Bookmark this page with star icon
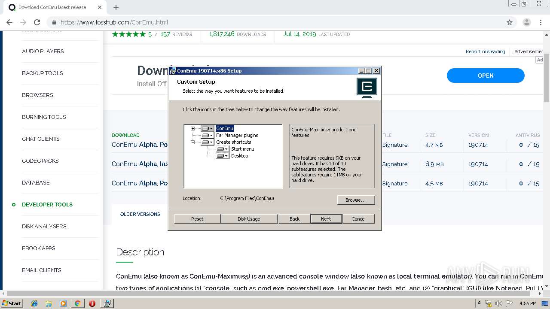Viewport: 550px width, 309px height. click(510, 22)
